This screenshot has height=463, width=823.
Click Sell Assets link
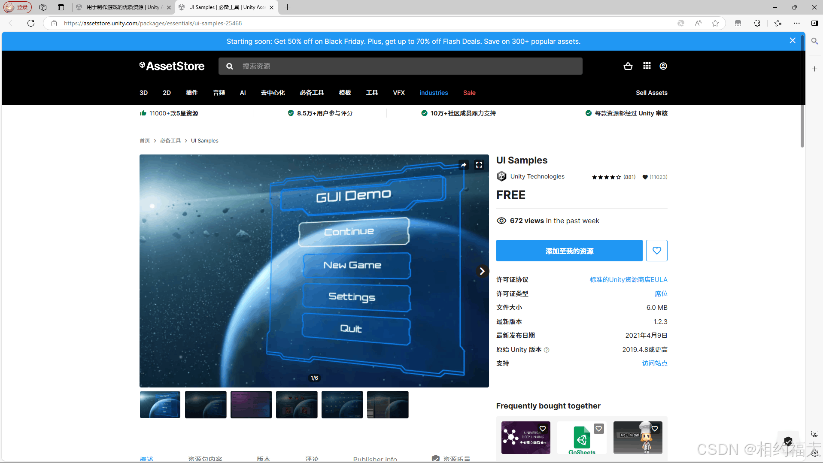(x=651, y=93)
